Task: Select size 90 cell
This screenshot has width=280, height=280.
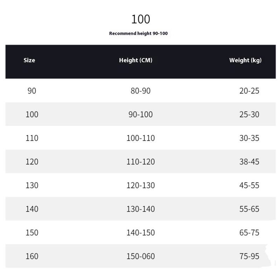Action: pyautogui.click(x=31, y=91)
